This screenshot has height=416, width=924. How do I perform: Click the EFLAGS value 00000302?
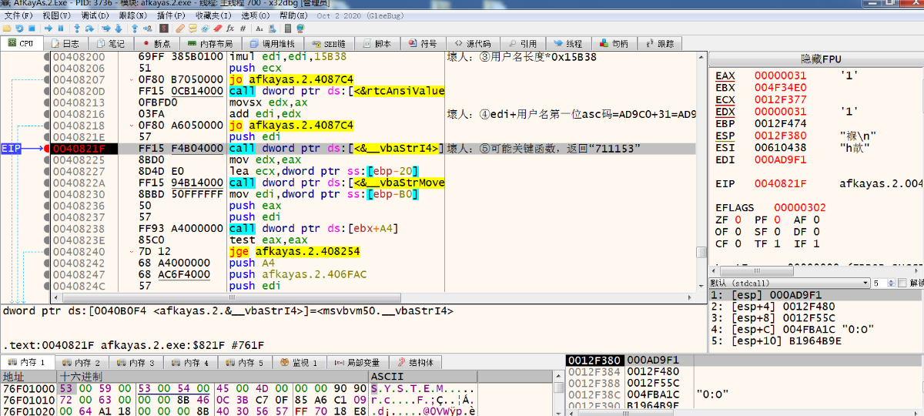[798, 207]
